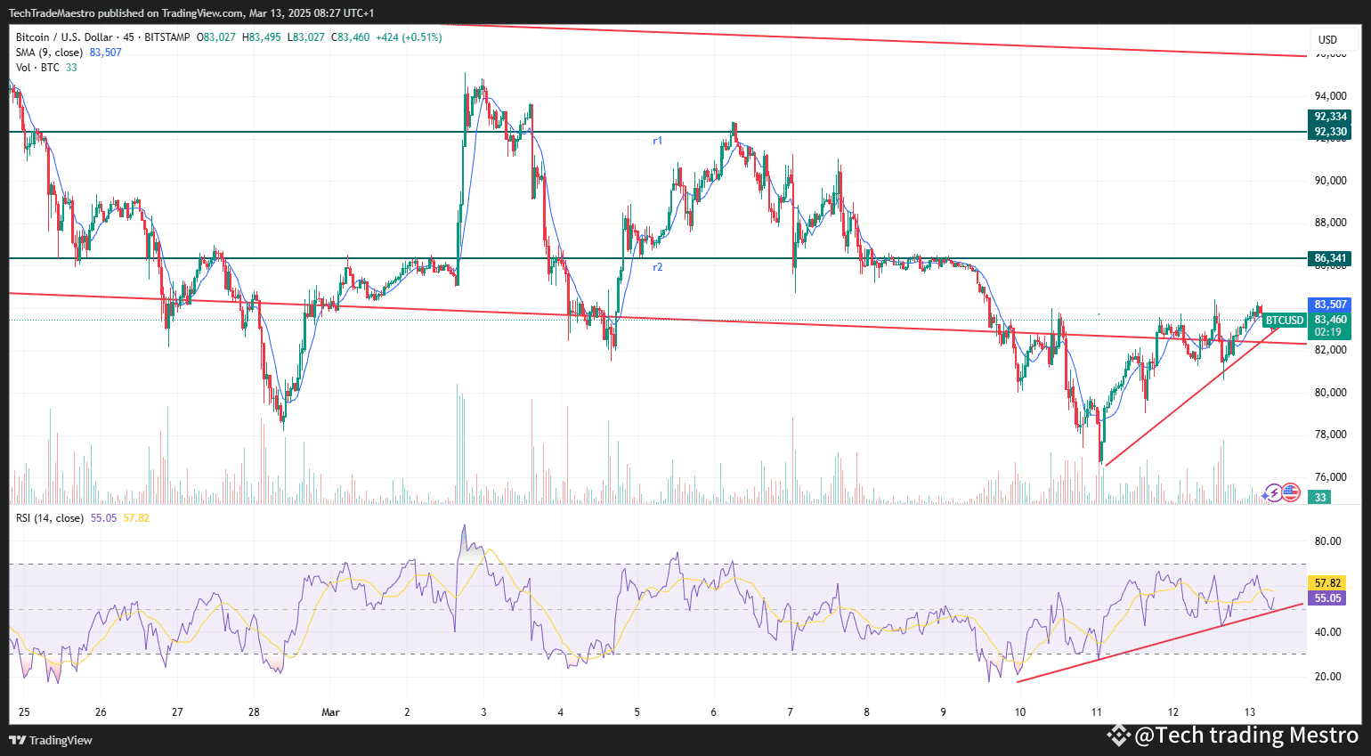Click the green "33" volume label on the axis

click(1320, 498)
